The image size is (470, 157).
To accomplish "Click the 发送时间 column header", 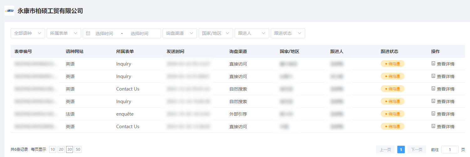I will click(x=175, y=51).
